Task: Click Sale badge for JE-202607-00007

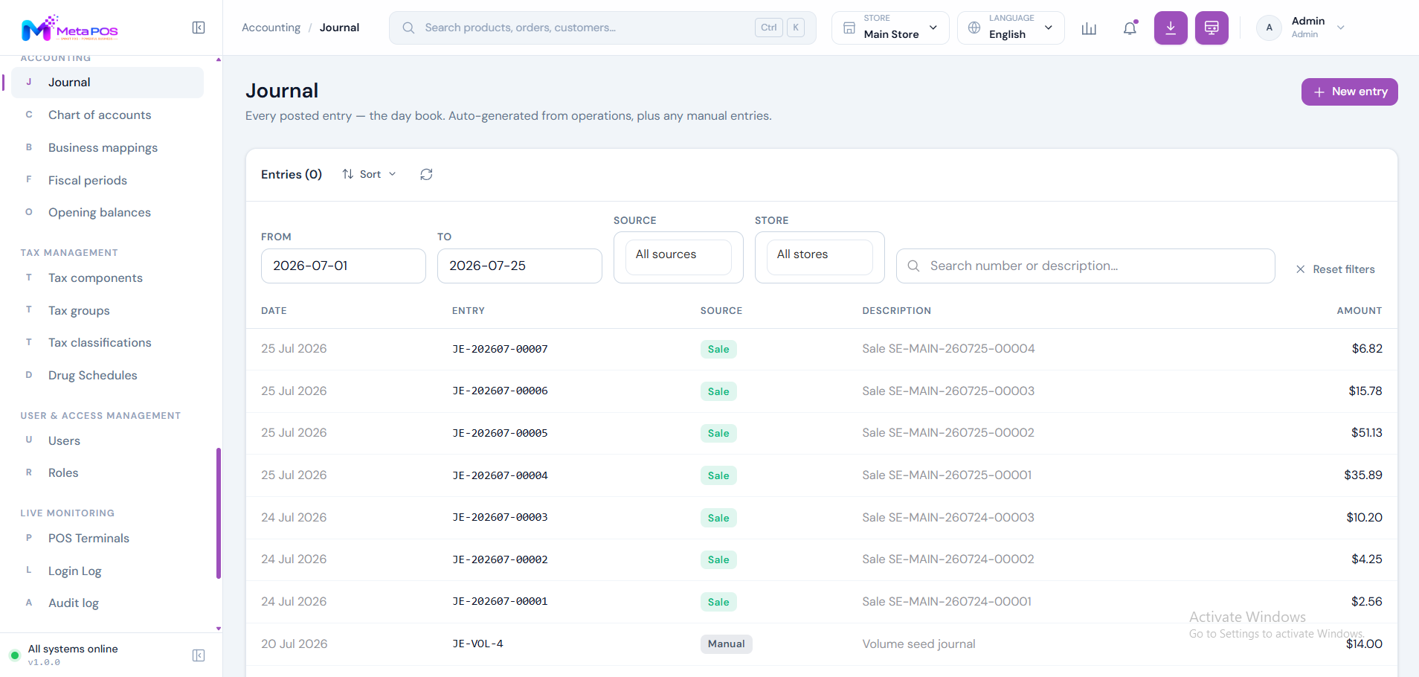Action: (718, 349)
